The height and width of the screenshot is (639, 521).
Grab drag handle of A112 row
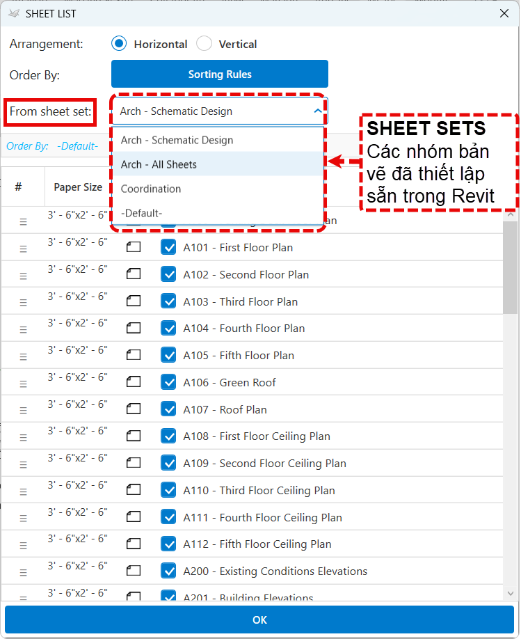[23, 545]
